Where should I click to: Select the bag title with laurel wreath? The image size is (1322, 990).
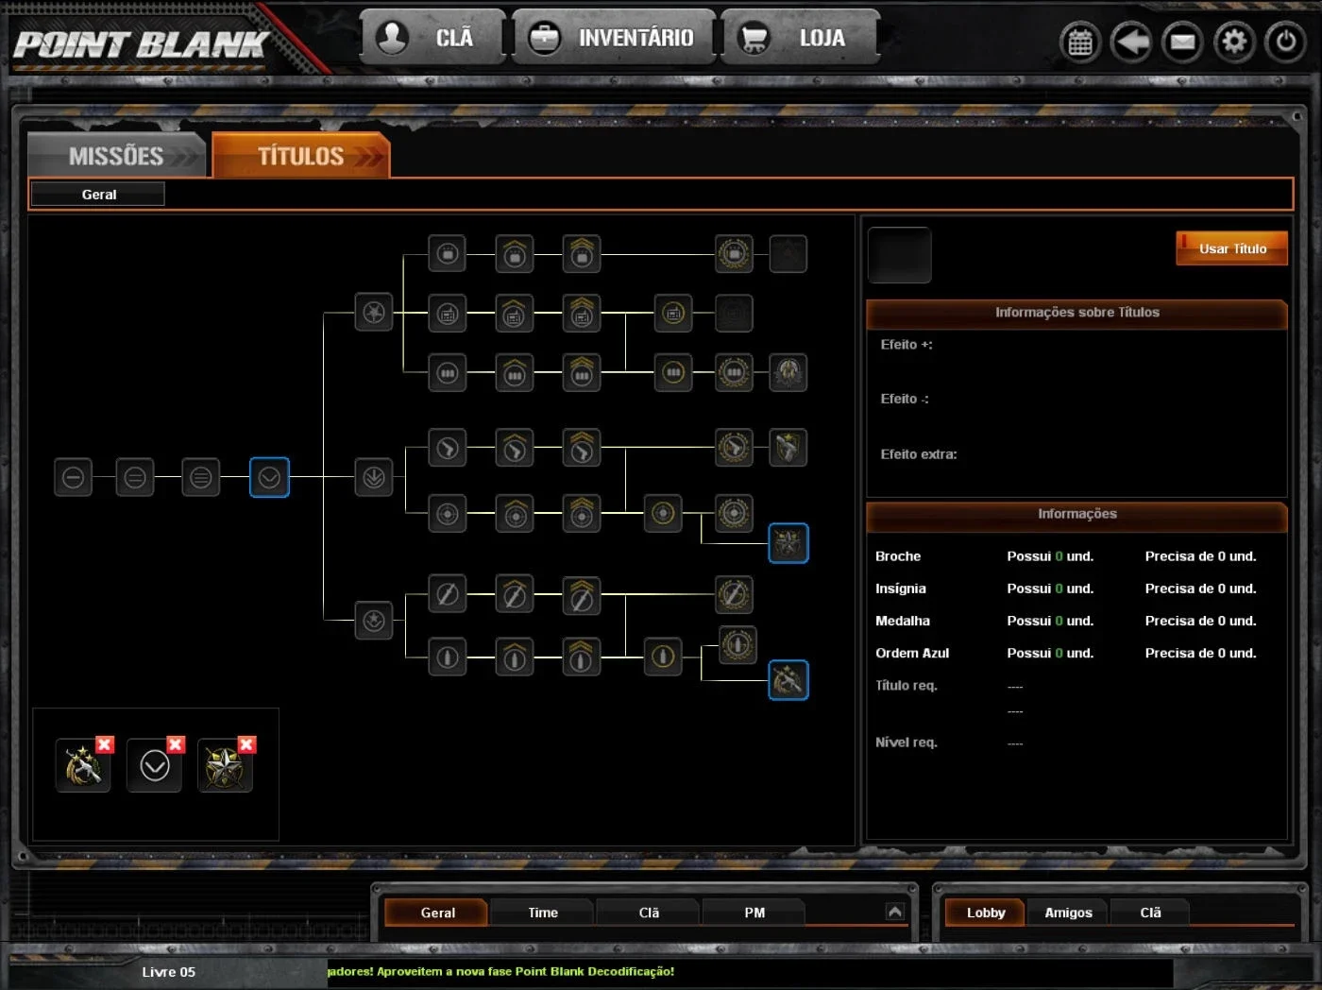point(734,254)
